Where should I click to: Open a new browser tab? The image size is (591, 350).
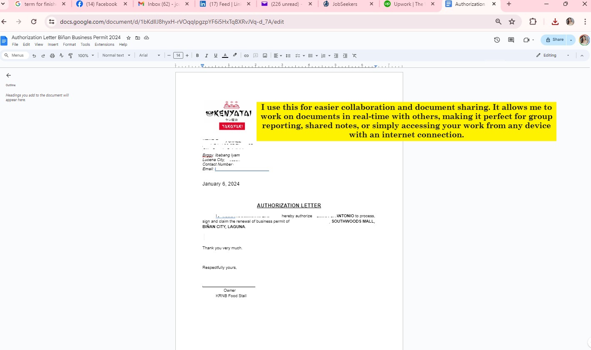[509, 4]
